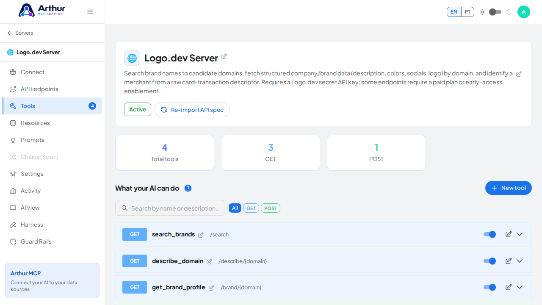Select the Tools menu item
The image size is (542, 305).
pyautogui.click(x=52, y=106)
